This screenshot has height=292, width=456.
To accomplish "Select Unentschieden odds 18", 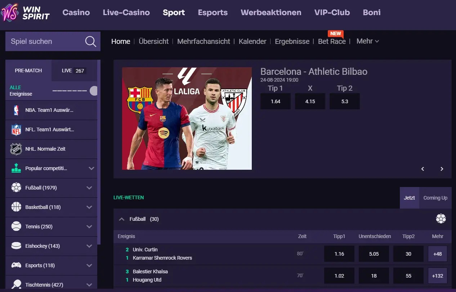I will (x=374, y=276).
